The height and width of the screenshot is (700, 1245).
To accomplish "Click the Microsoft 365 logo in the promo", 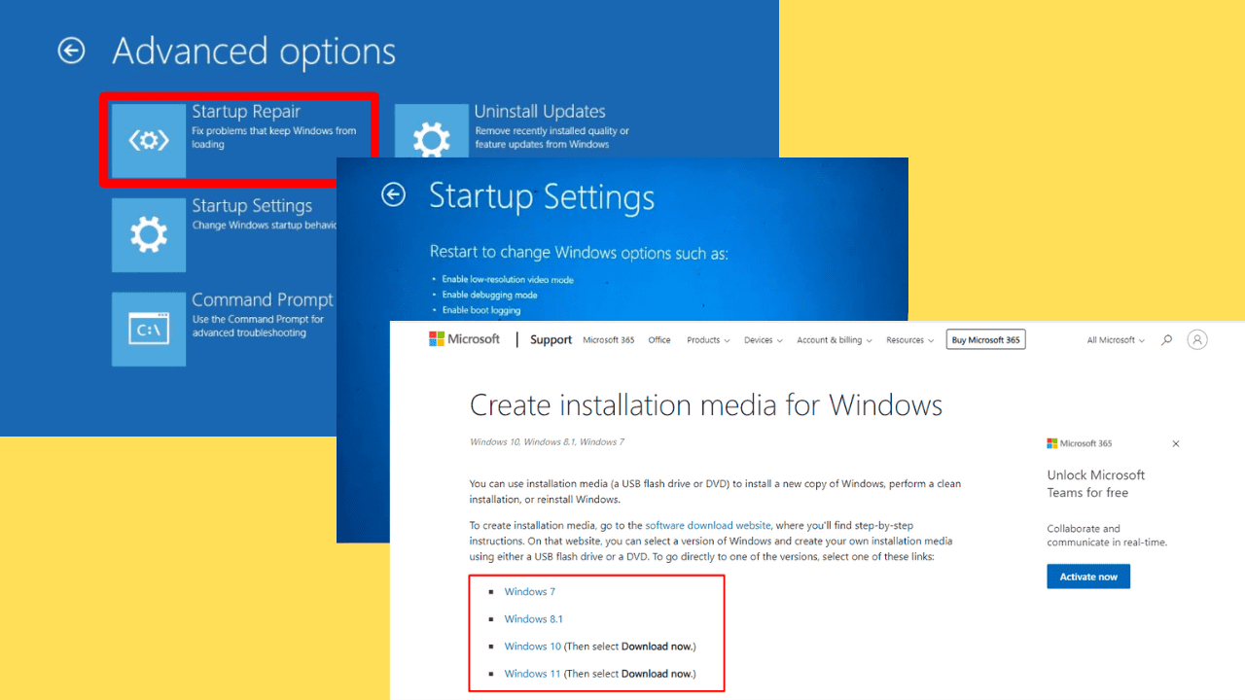I will [x=1079, y=443].
